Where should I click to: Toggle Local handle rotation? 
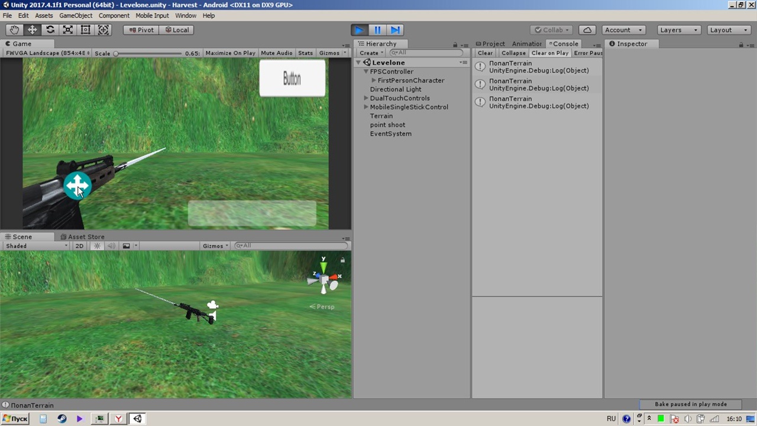tap(177, 30)
